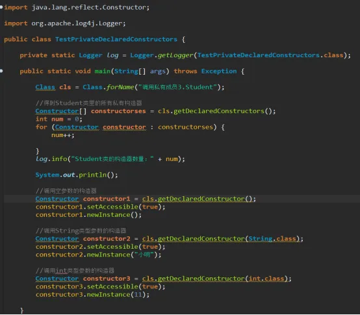Click the Student class name string literal
Viewport: 360px width, 315px height.
click(177, 87)
